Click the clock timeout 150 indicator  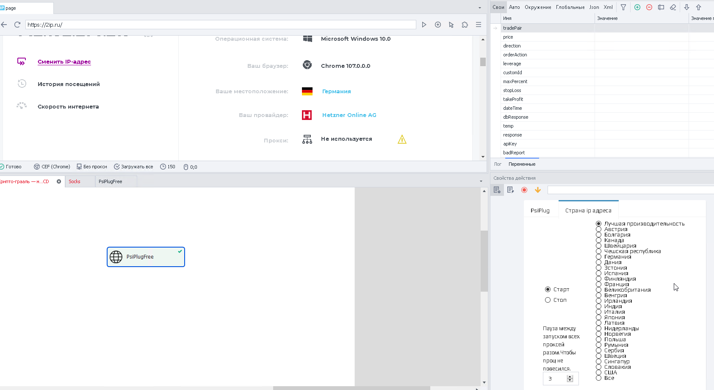coord(168,167)
